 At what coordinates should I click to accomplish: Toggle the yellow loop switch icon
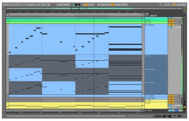tap(113, 5)
